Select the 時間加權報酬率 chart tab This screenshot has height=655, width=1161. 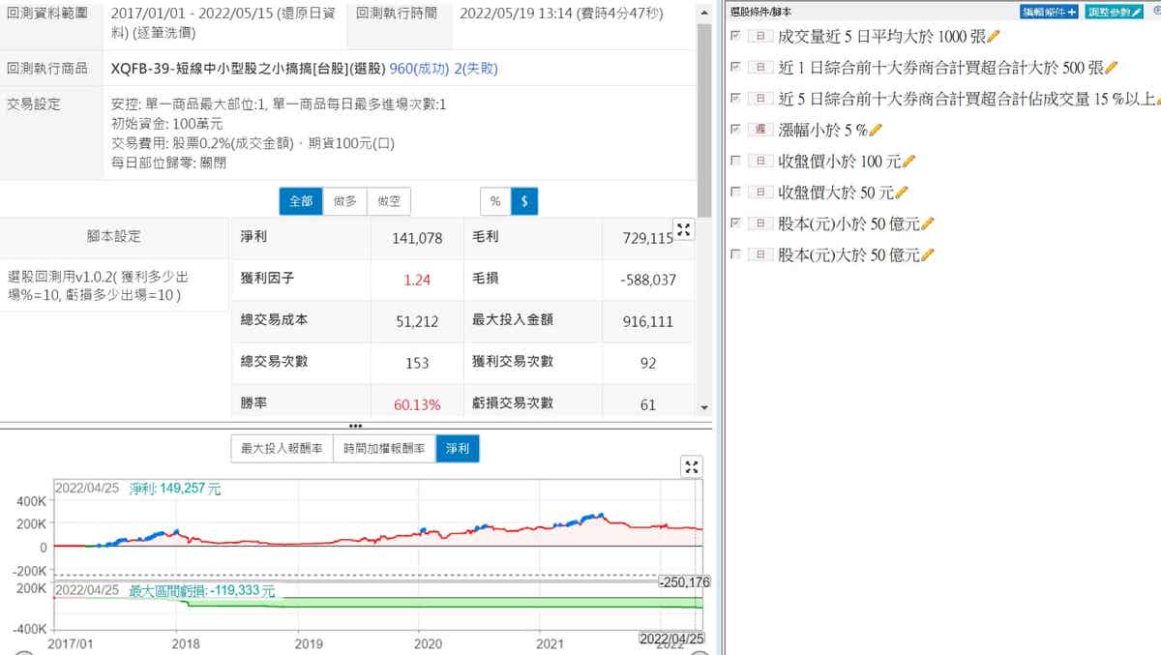point(385,449)
